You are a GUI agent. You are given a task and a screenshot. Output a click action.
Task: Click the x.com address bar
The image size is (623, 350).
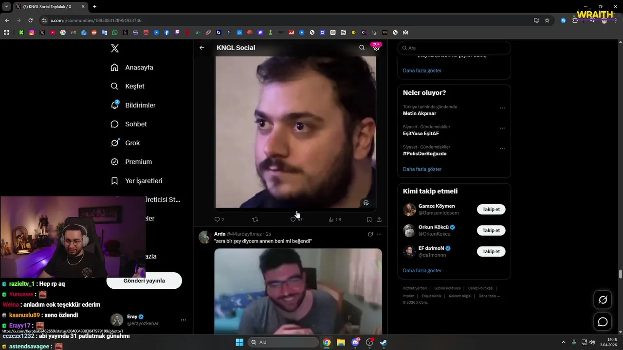point(287,20)
